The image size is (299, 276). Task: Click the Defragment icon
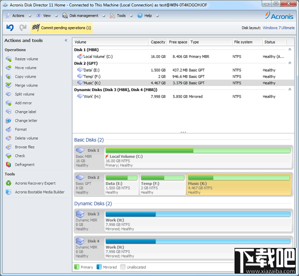click(9, 165)
